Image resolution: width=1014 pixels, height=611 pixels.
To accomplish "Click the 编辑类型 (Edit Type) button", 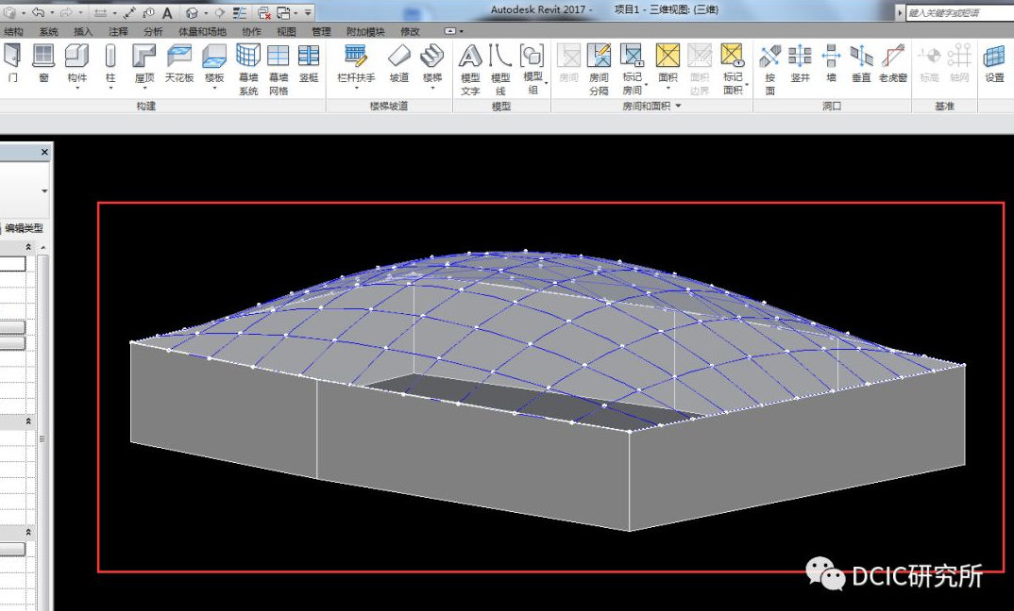I will 23,228.
